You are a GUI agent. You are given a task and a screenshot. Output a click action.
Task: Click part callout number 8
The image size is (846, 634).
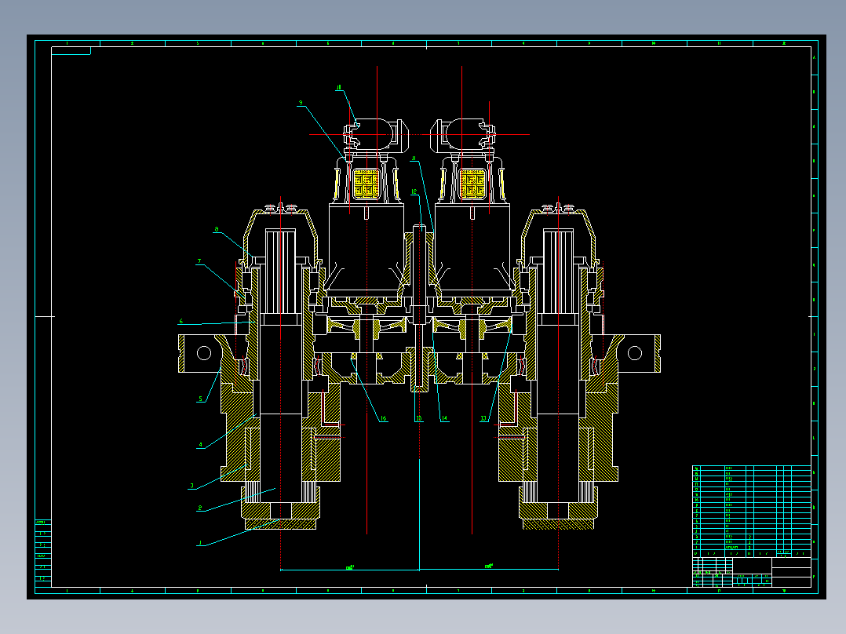tap(217, 229)
